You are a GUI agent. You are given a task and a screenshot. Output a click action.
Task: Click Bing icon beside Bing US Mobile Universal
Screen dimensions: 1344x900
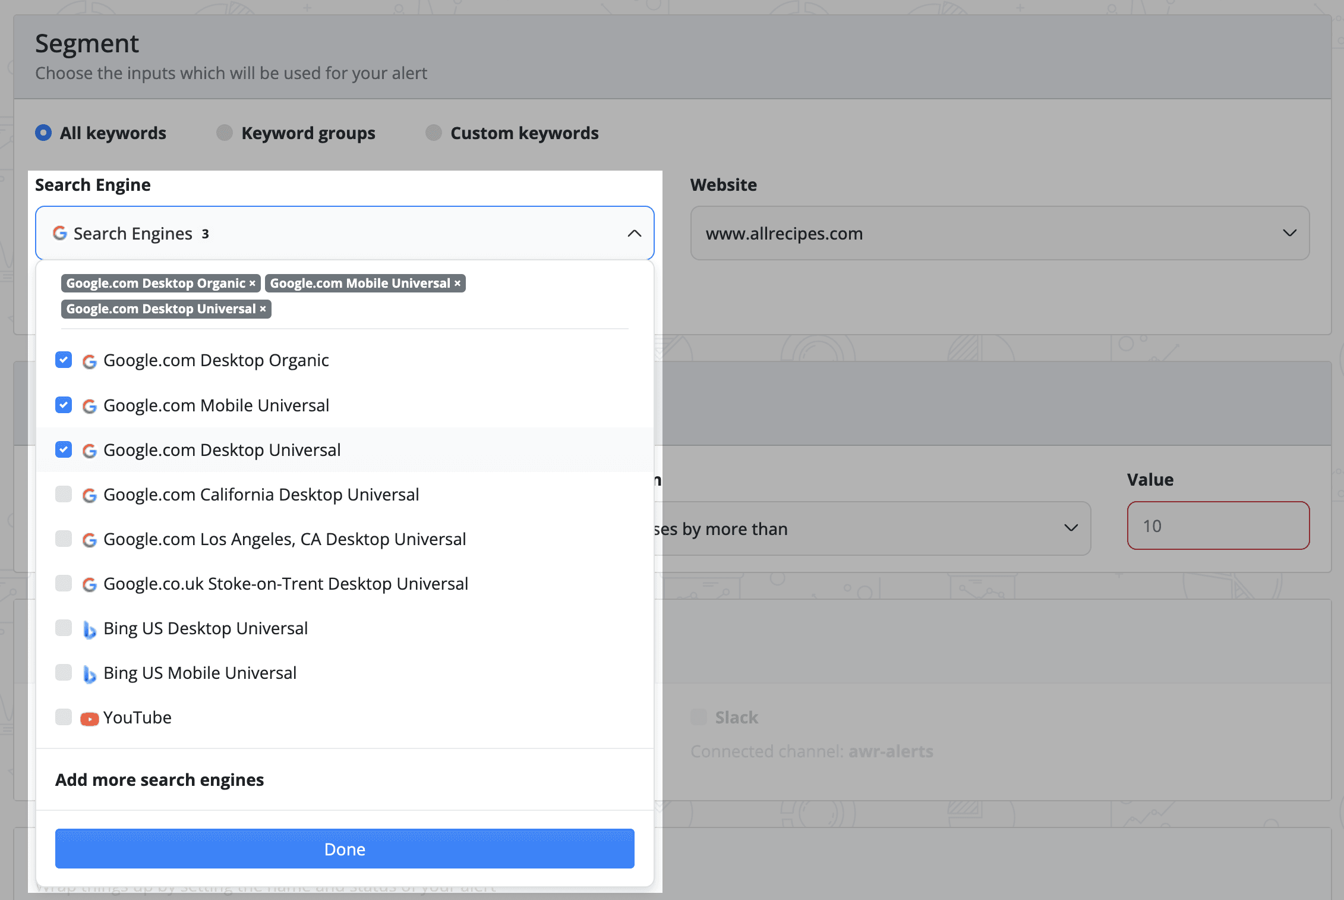coord(90,674)
